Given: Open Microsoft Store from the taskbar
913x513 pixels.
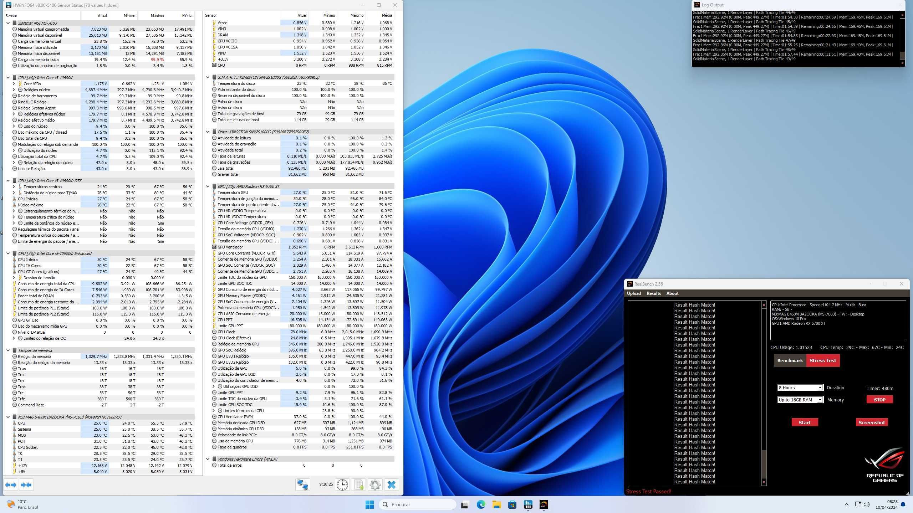Looking at the screenshot, I should (x=512, y=504).
